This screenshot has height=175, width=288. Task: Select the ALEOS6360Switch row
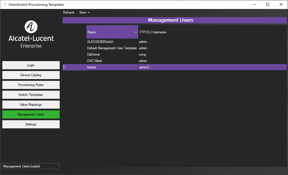point(174,42)
